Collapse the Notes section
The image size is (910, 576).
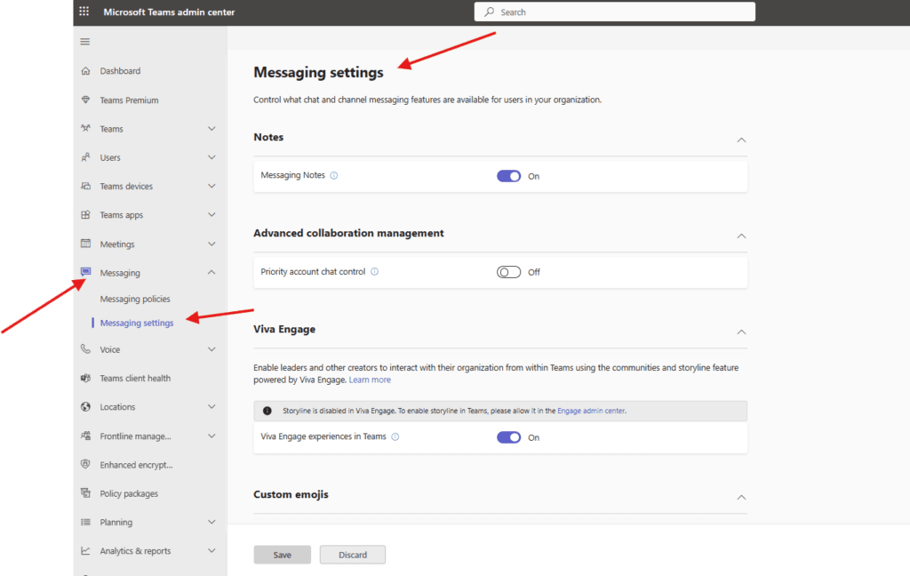tap(741, 140)
